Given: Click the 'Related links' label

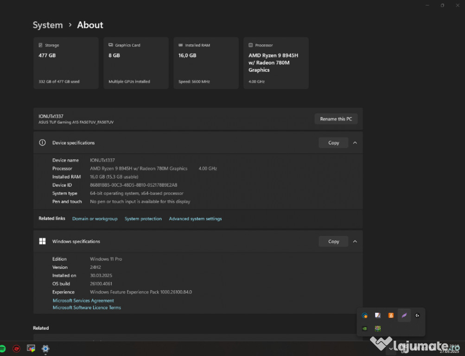Looking at the screenshot, I should click(52, 218).
